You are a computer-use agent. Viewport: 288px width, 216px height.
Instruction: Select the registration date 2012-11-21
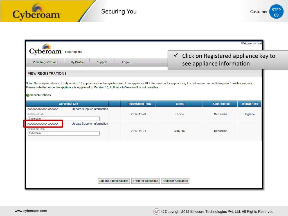(x=138, y=131)
